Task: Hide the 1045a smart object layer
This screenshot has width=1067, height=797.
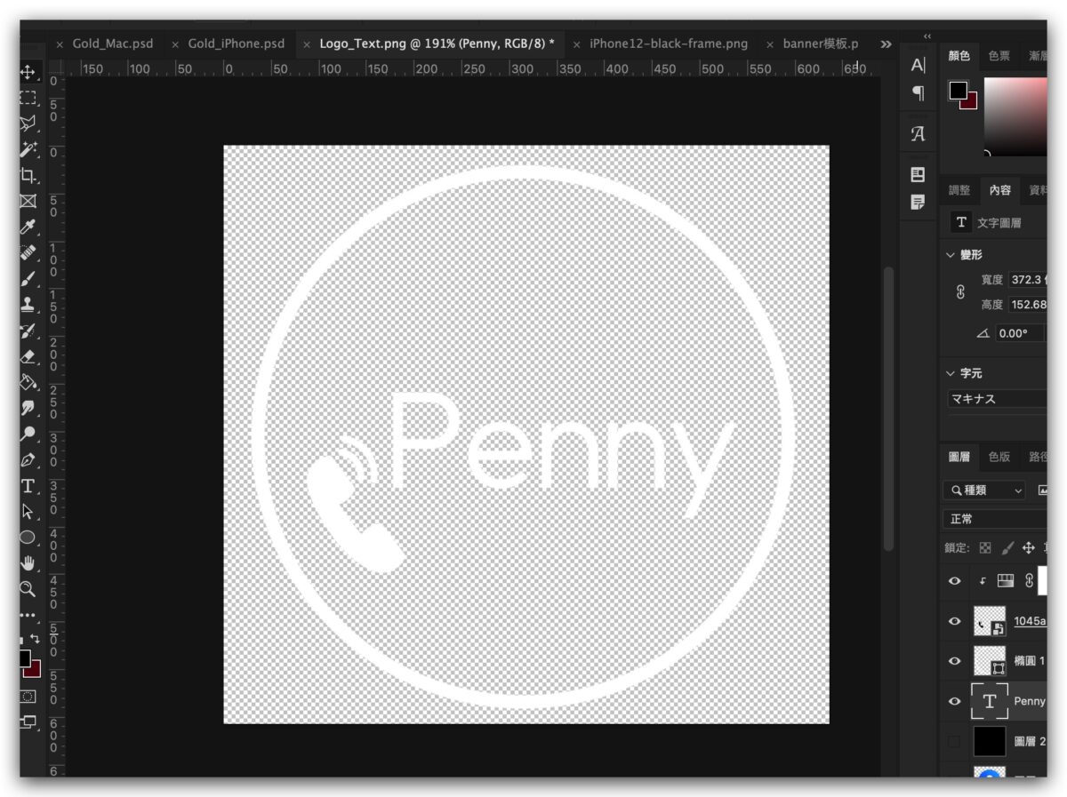Action: (955, 621)
